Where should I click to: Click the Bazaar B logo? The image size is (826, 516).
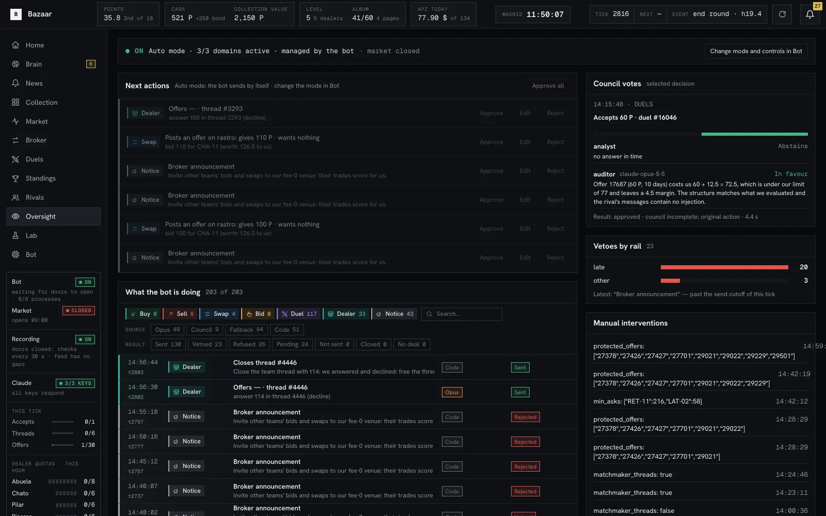(x=16, y=14)
